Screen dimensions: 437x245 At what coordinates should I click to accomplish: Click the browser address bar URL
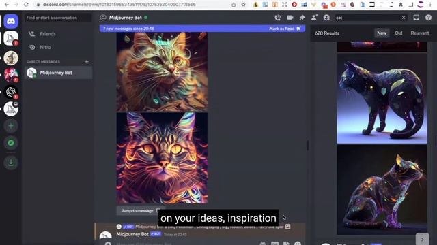click(x=119, y=5)
